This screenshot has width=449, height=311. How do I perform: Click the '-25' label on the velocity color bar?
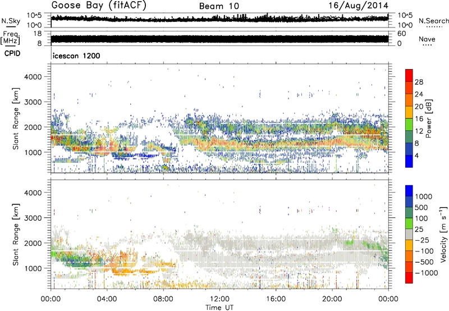422,240
